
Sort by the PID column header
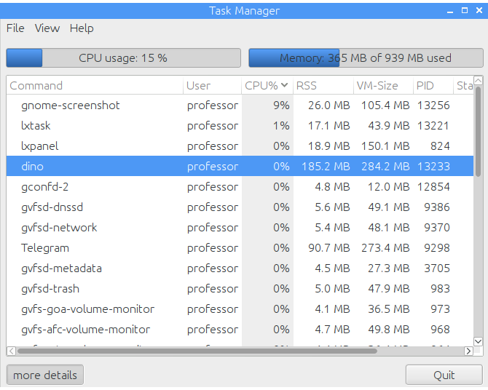point(433,86)
